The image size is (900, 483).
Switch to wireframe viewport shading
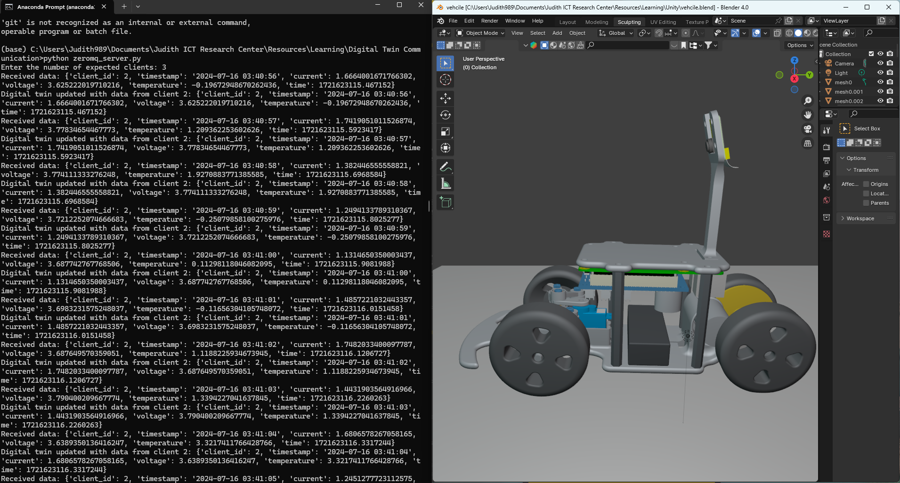coord(789,33)
